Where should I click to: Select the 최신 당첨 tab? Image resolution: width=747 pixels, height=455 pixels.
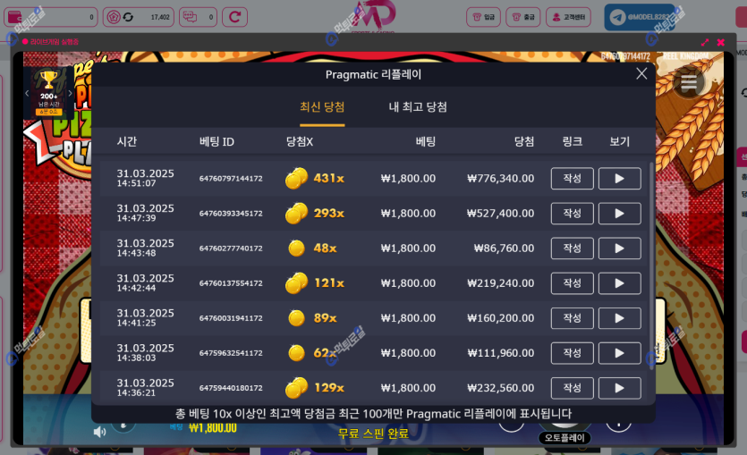[322, 107]
